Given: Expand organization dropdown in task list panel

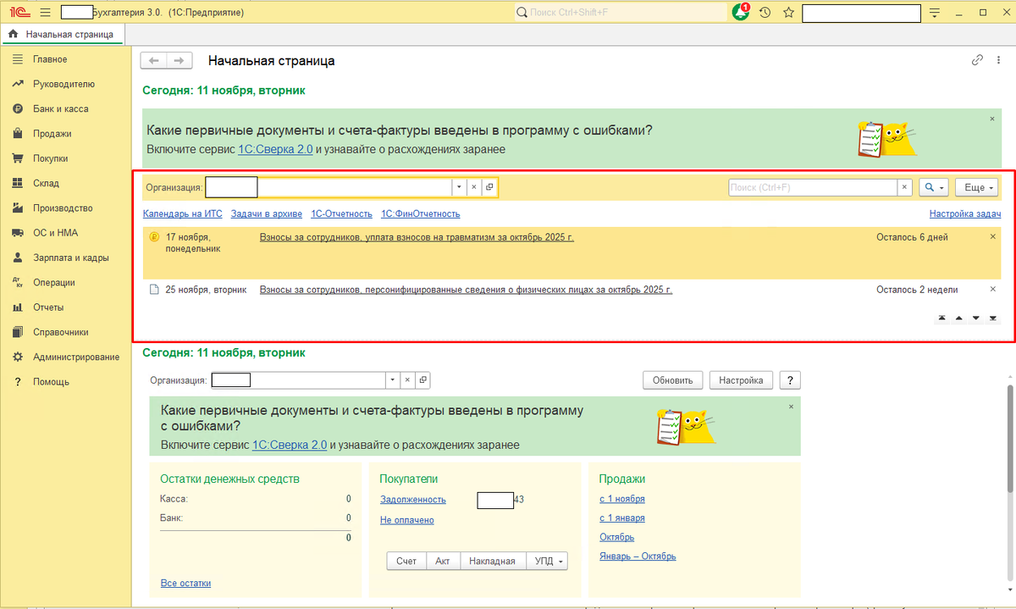Looking at the screenshot, I should [x=459, y=187].
